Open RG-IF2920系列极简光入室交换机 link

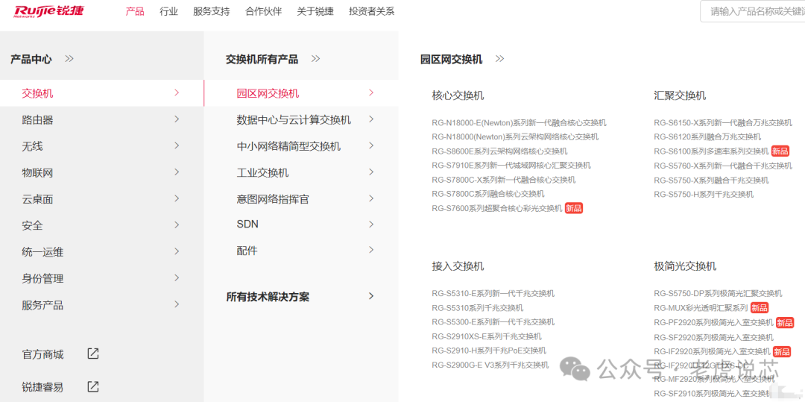click(712, 352)
